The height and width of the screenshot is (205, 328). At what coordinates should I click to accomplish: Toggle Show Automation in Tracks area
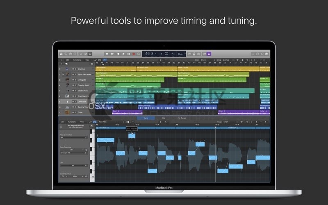click(96, 60)
